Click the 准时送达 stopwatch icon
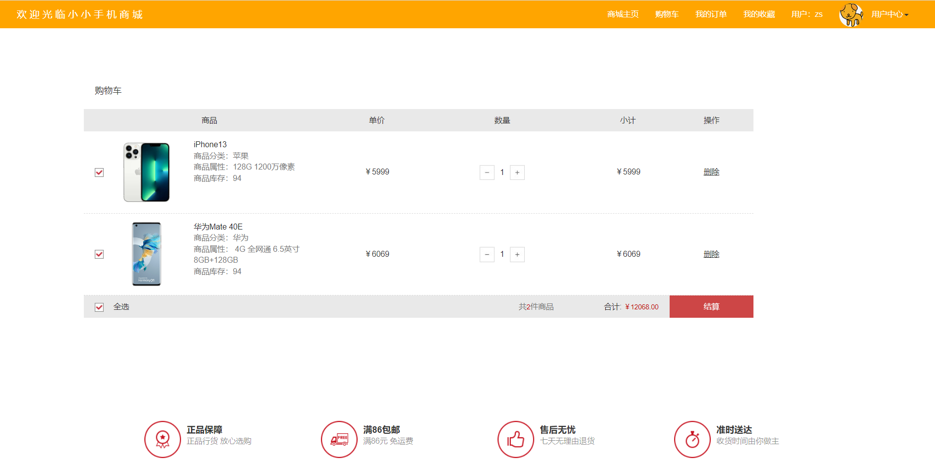Image resolution: width=935 pixels, height=464 pixels. 692,439
